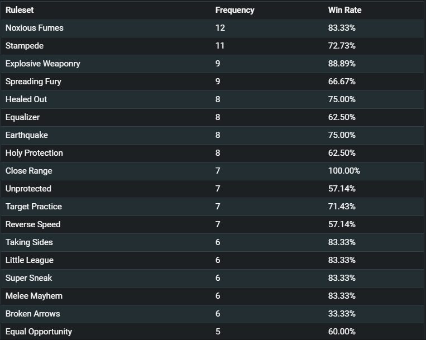The width and height of the screenshot is (426, 340).
Task: Select the Noxious Fumes row
Action: (x=213, y=28)
